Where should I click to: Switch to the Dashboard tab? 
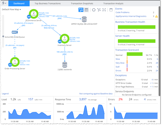click(x=19, y=3)
